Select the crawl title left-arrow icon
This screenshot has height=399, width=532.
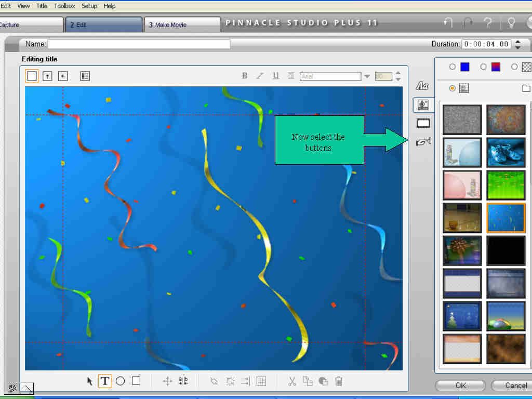(x=63, y=76)
